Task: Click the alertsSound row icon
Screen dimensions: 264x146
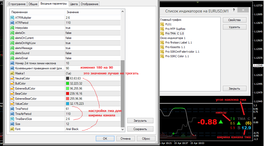Action: [12, 53]
